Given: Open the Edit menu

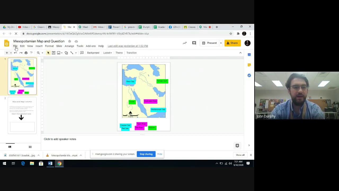Looking at the screenshot, I should click(x=22, y=46).
